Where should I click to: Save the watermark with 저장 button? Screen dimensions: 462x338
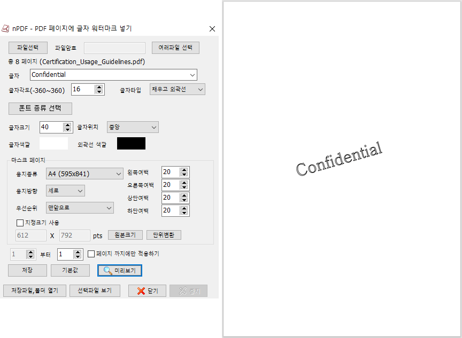(27, 270)
